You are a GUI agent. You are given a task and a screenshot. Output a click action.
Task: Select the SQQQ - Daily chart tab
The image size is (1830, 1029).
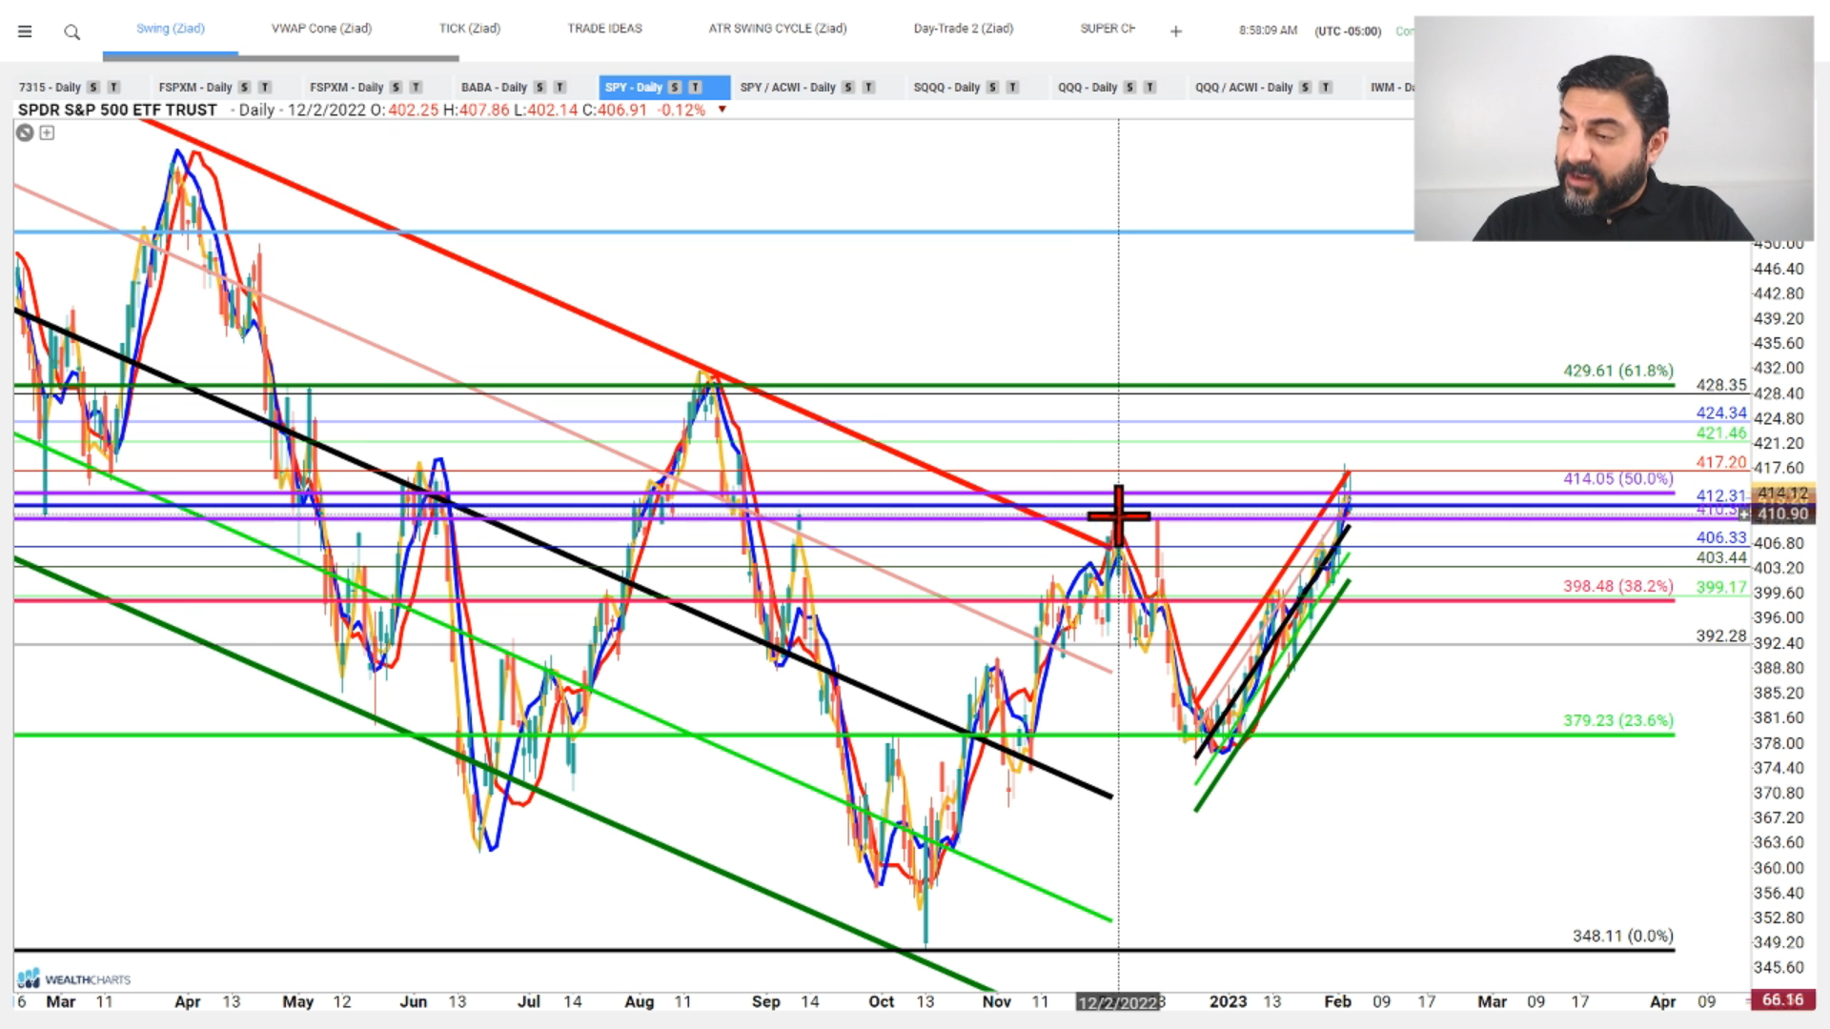click(x=946, y=87)
